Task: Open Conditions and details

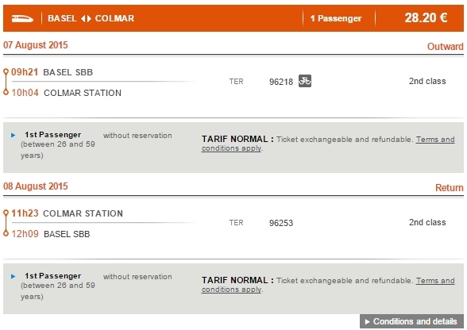Action: tap(411, 321)
